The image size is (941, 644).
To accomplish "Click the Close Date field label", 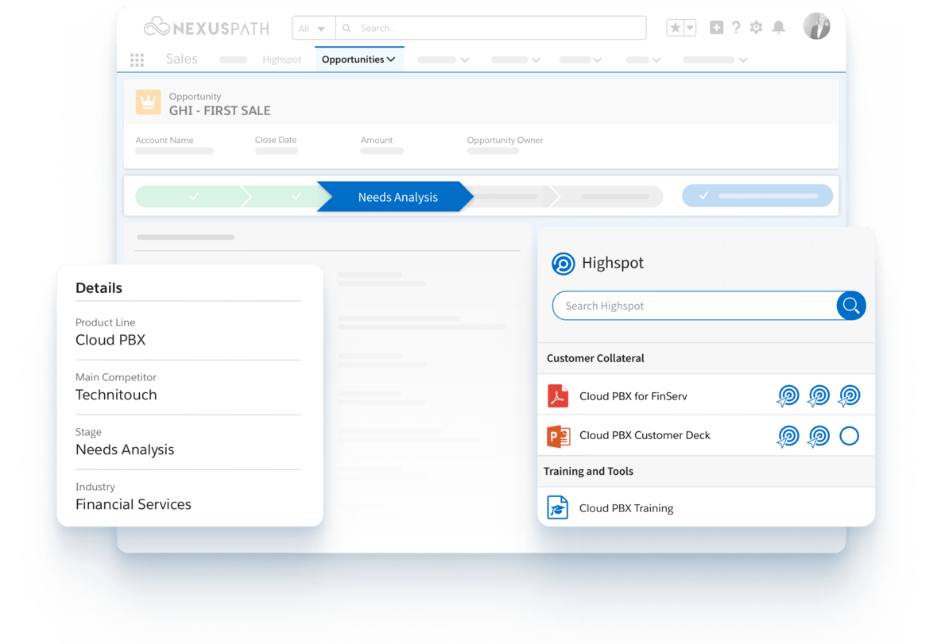I will (x=276, y=140).
